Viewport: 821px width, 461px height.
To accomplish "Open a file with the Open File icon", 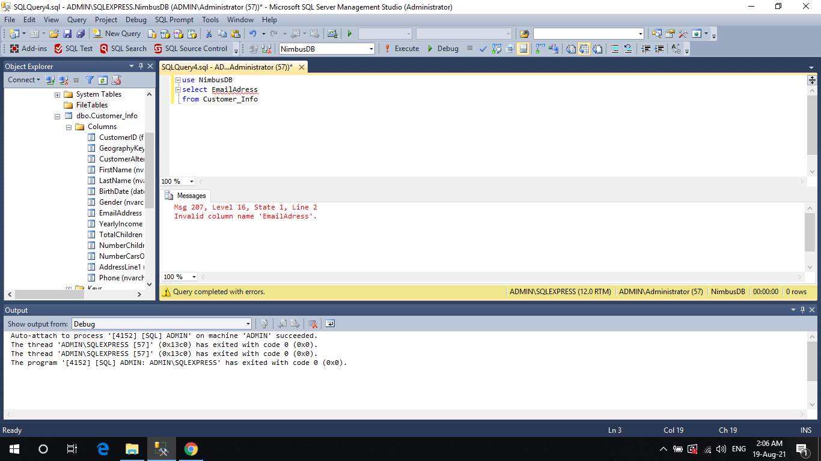I will (x=54, y=34).
